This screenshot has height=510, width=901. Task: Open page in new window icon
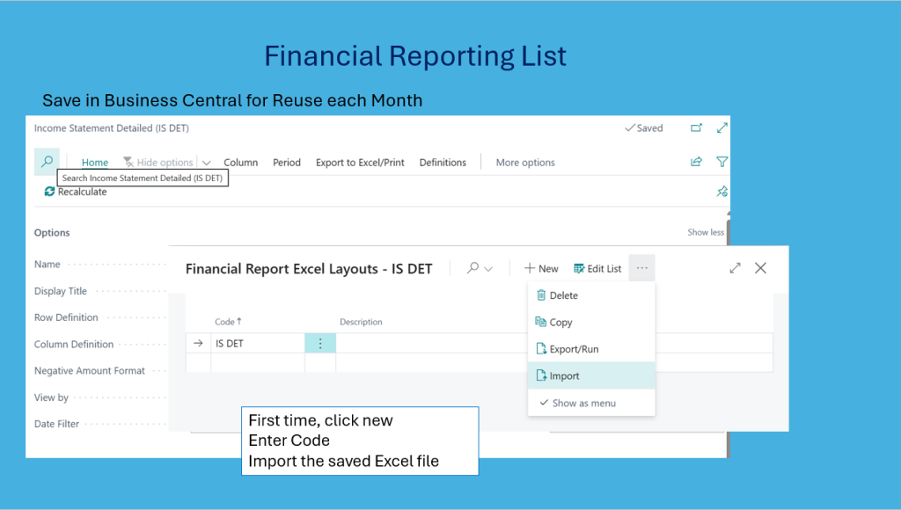(696, 128)
